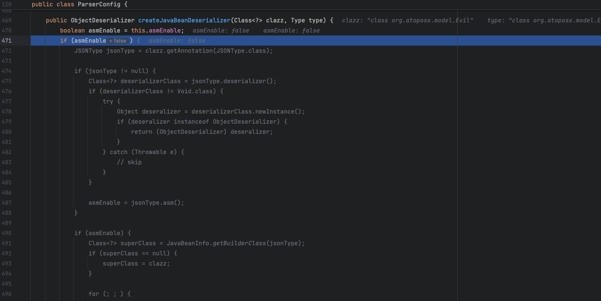
Task: Click line number 469 in the gutter
Action: click(6, 20)
